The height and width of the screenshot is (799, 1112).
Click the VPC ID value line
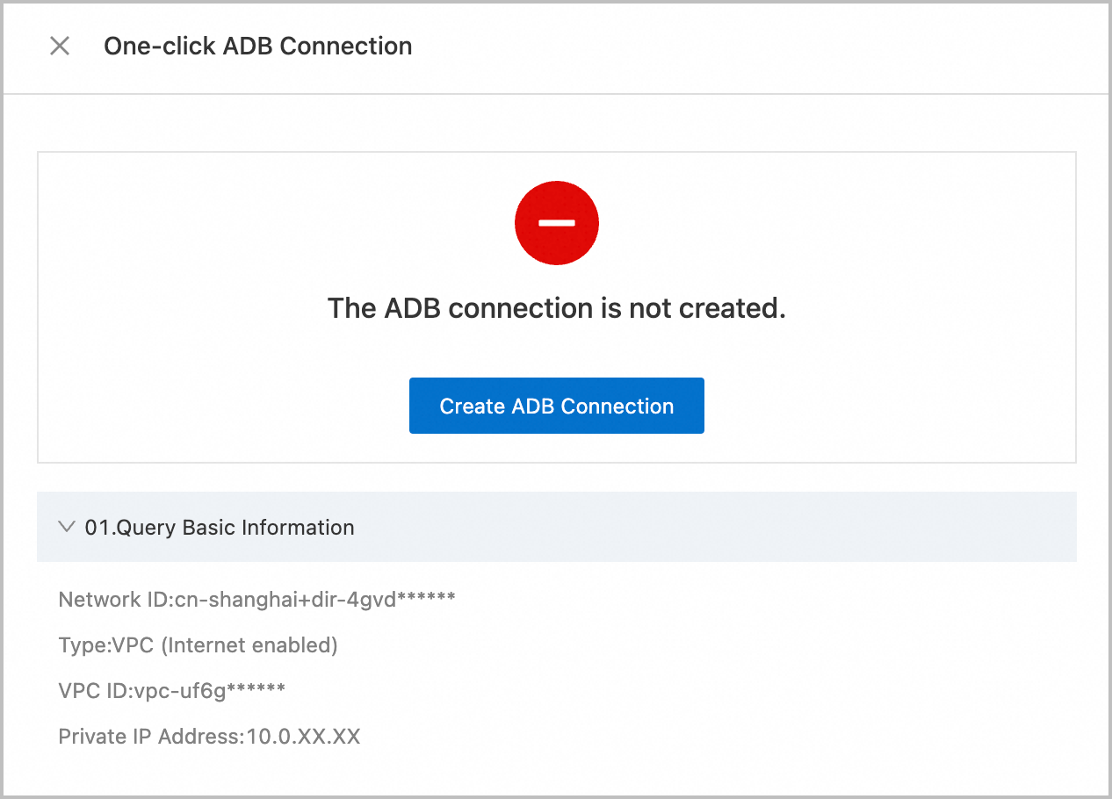(172, 690)
